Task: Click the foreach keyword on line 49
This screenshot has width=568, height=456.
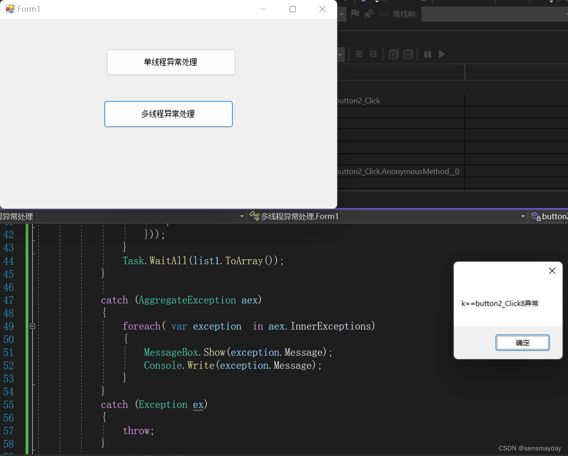Action: pyautogui.click(x=142, y=326)
